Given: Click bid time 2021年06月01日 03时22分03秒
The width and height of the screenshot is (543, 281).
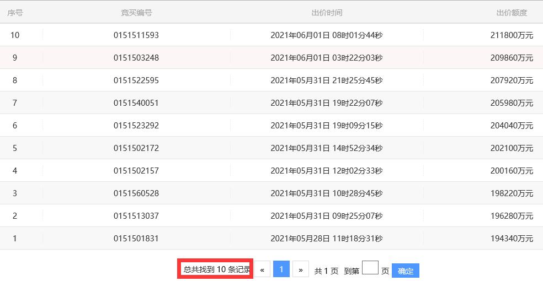Looking at the screenshot, I should [327, 58].
